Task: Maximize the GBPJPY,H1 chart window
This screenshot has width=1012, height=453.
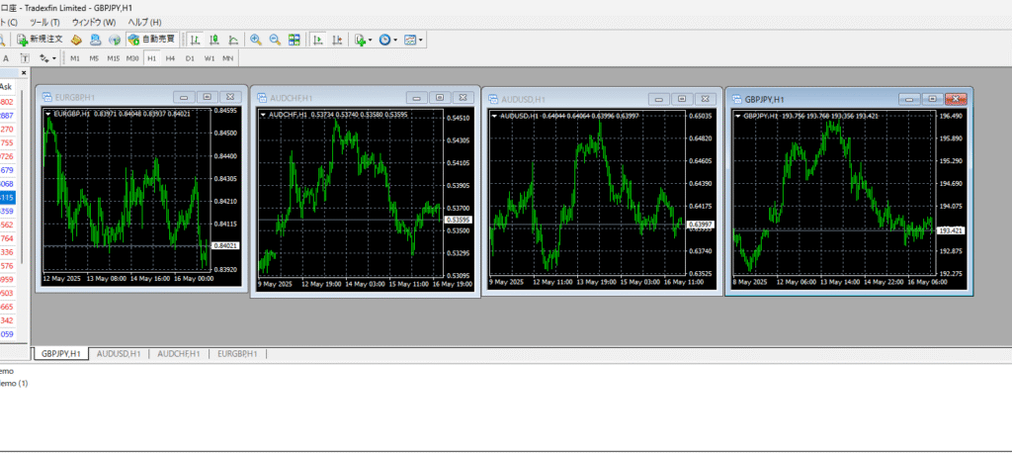Action: click(x=932, y=99)
